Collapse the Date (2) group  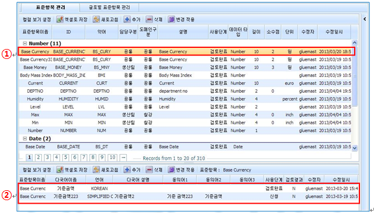[x=25, y=139]
